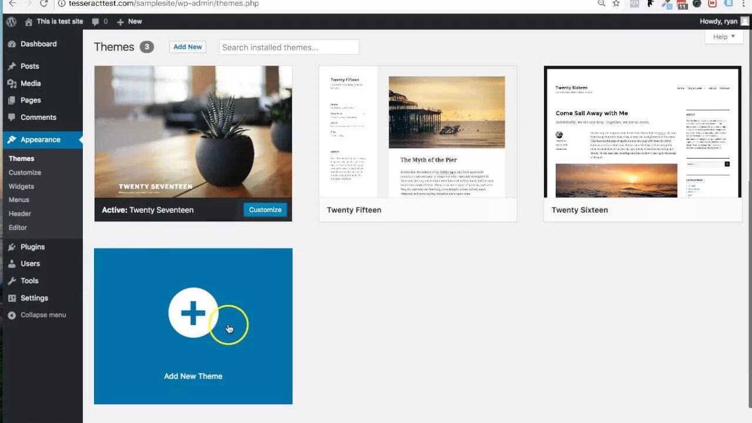This screenshot has width=752, height=423.
Task: Click the Posts pushpin icon
Action: click(x=12, y=66)
